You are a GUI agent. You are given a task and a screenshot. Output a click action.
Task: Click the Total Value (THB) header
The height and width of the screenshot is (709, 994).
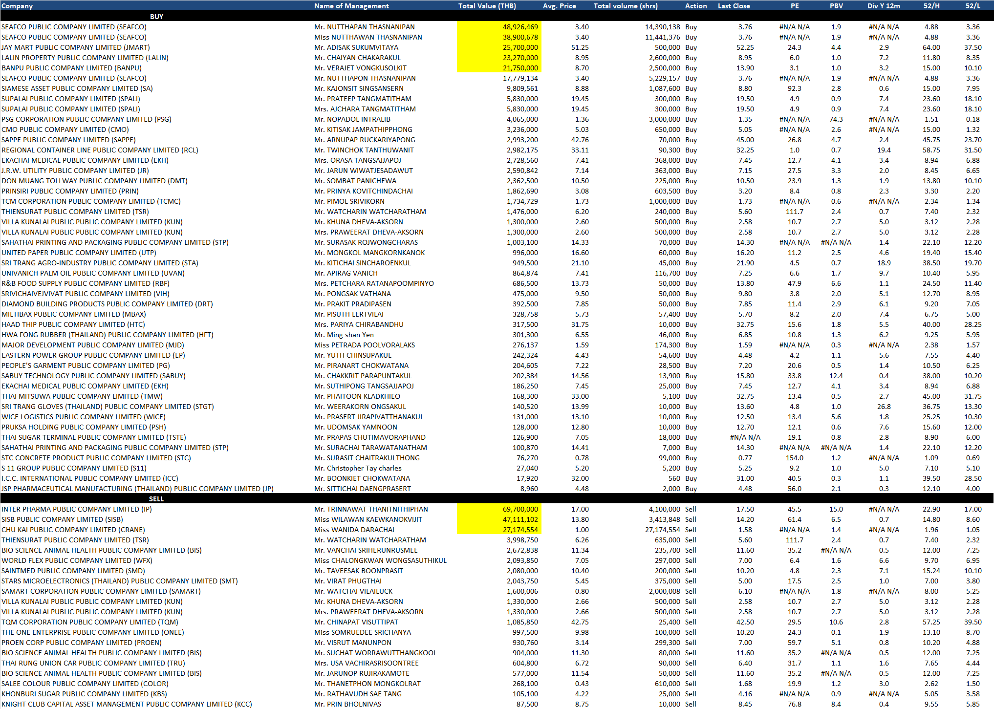point(487,6)
